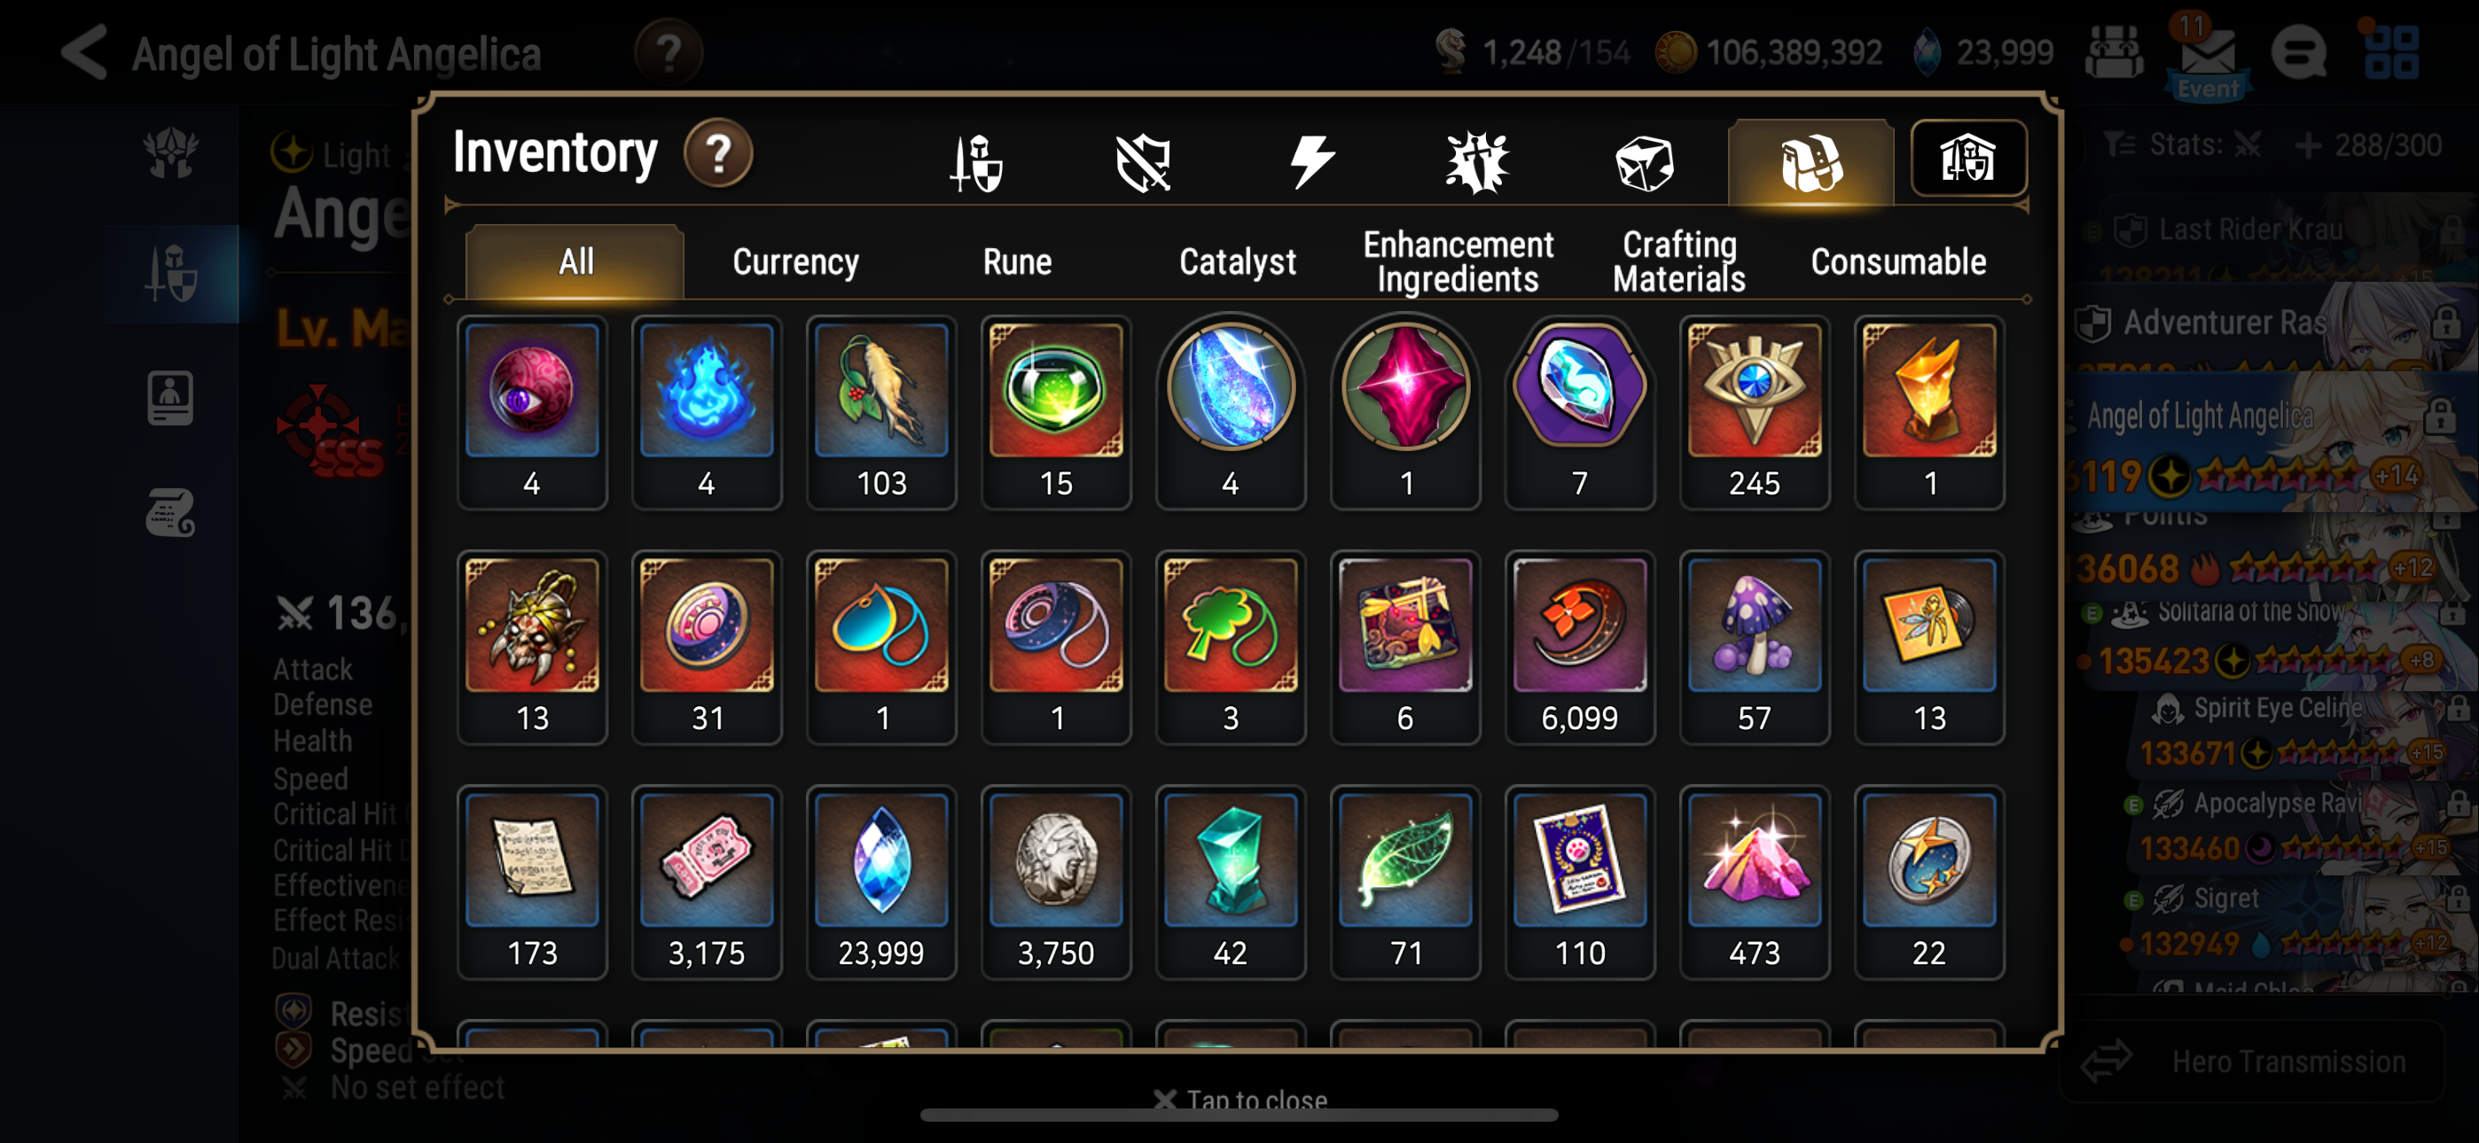Tap the Hero Transmission button
The image size is (2479, 1143).
2251,1062
